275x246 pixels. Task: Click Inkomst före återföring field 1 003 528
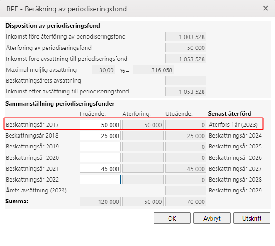pyautogui.click(x=186, y=37)
